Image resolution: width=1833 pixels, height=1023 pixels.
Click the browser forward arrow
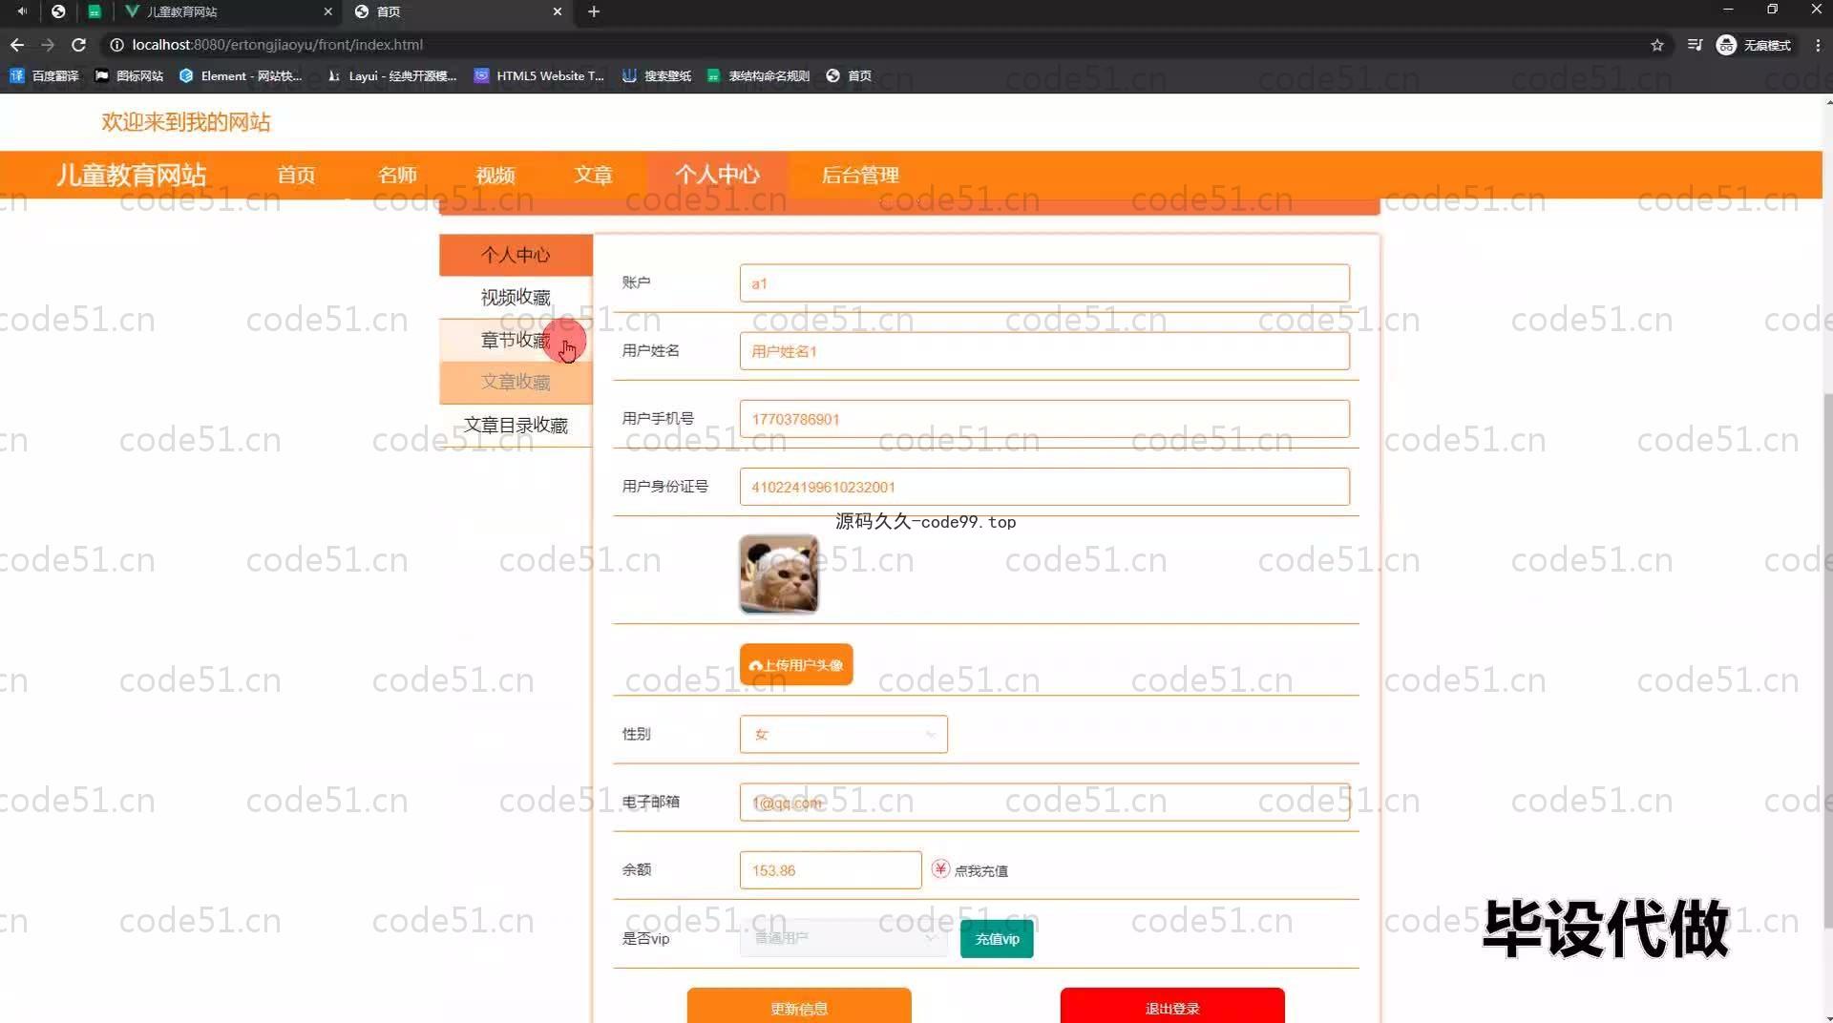tap(48, 45)
